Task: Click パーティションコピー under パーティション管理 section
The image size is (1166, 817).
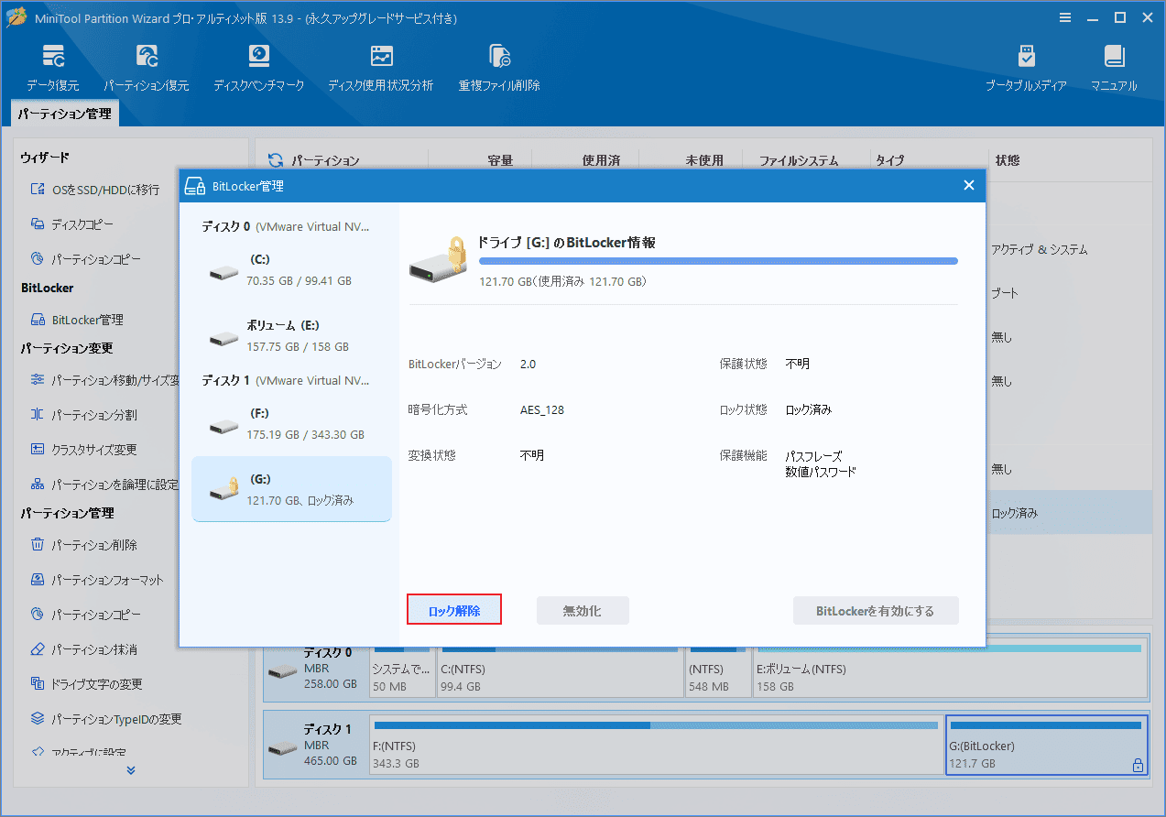Action: pos(86,615)
